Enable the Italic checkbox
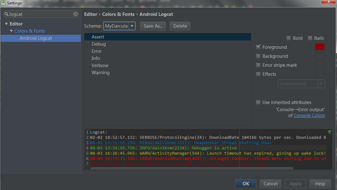This screenshot has width=337, height=190. pyautogui.click(x=310, y=38)
